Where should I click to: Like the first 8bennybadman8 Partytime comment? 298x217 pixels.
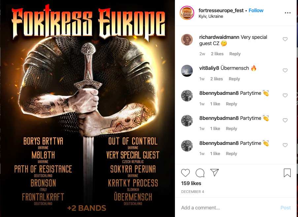pyautogui.click(x=285, y=95)
